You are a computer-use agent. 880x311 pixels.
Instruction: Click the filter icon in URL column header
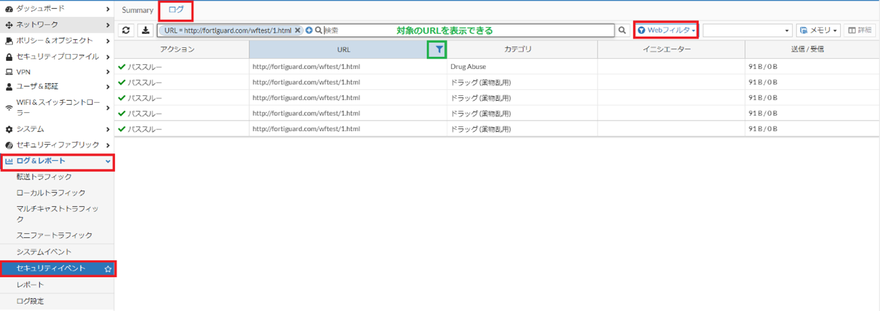point(440,49)
